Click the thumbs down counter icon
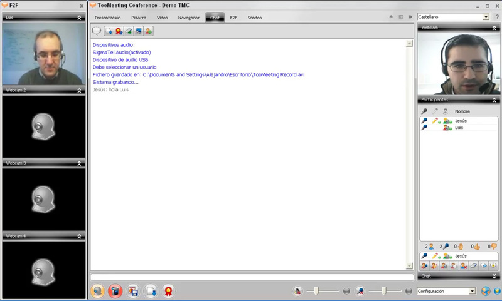502x301 pixels. pyautogui.click(x=494, y=247)
